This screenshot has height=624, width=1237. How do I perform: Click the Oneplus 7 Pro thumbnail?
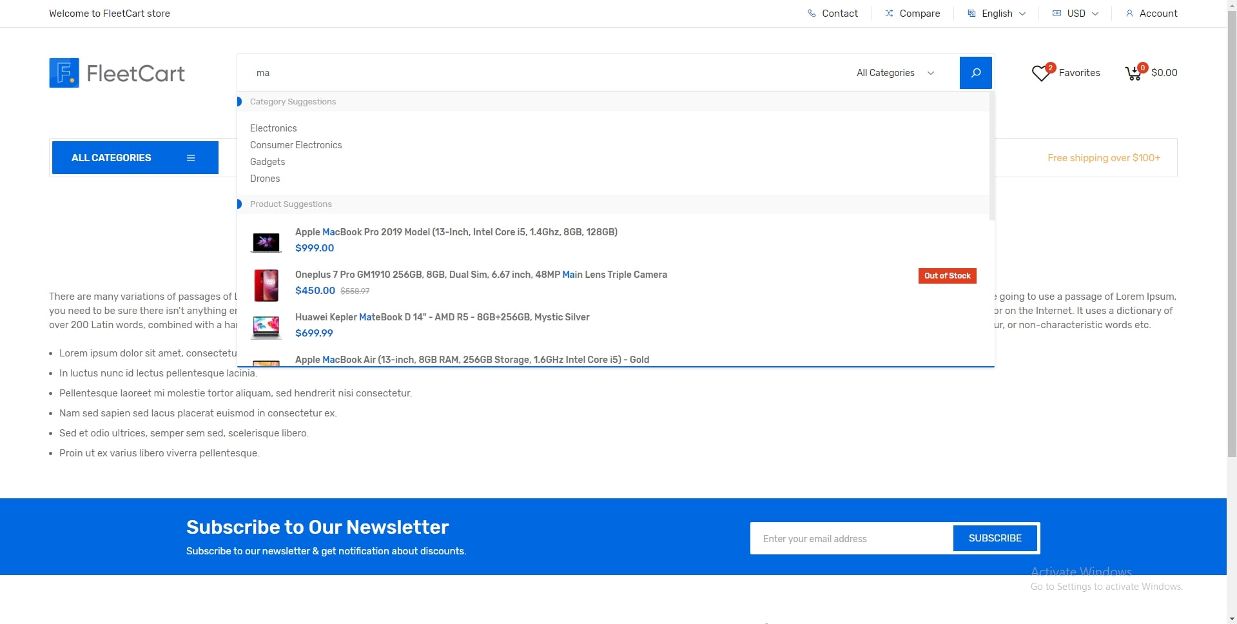(x=266, y=286)
